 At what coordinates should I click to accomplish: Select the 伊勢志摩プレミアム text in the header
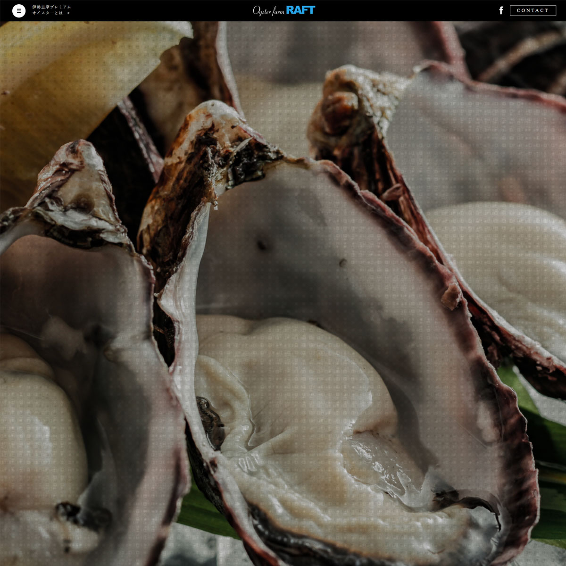click(51, 8)
